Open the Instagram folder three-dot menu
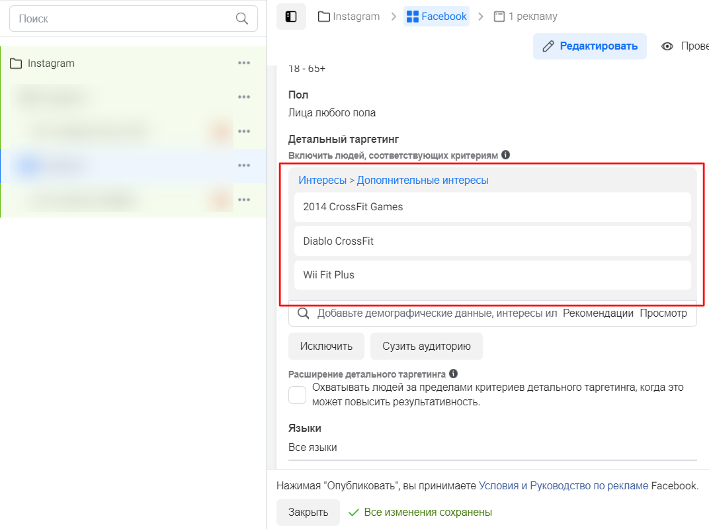 [244, 63]
